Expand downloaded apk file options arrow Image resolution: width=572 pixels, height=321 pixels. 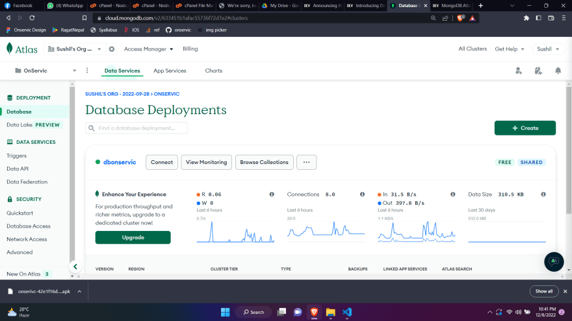[79, 291]
